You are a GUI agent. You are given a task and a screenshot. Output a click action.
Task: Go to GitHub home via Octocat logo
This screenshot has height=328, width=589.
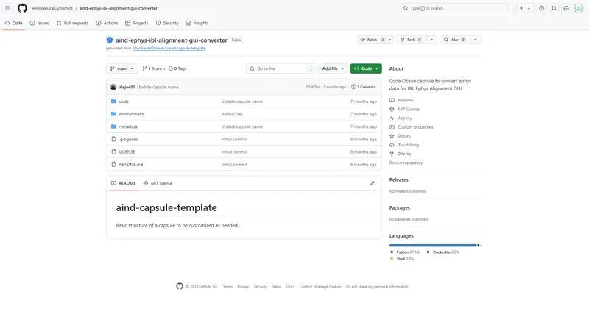click(22, 8)
